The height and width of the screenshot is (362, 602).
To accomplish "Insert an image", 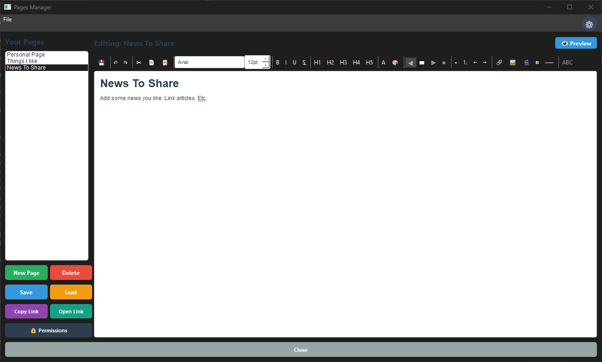I will (513, 63).
